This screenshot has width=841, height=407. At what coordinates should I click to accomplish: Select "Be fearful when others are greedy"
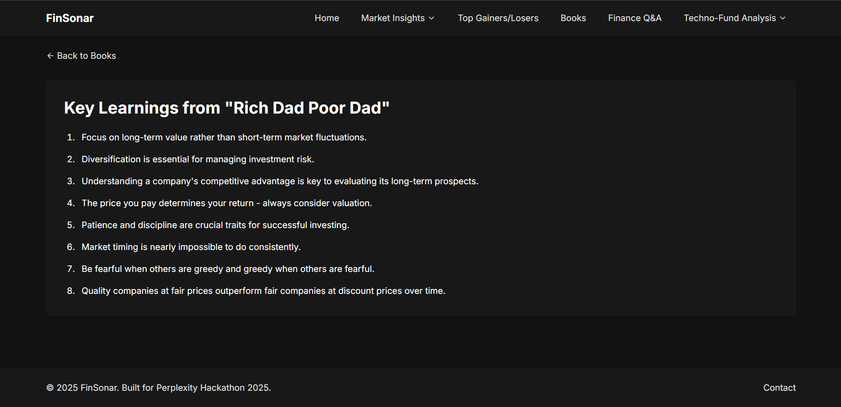pos(228,269)
